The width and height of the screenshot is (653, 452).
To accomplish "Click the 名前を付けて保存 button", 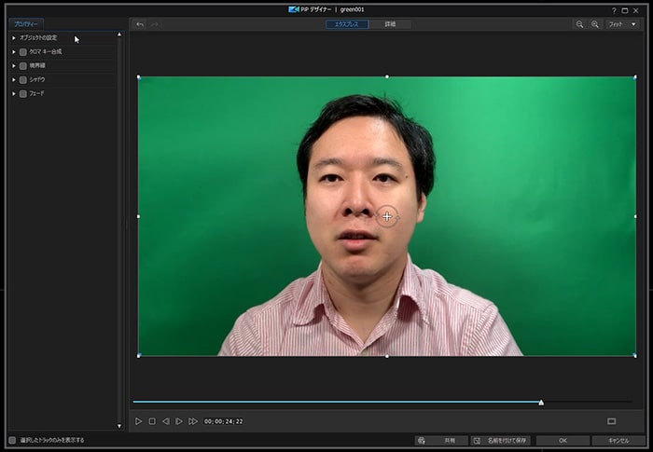I will pyautogui.click(x=500, y=440).
